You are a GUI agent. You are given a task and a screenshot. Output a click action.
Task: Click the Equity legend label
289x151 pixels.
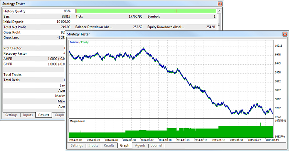[x=85, y=42]
